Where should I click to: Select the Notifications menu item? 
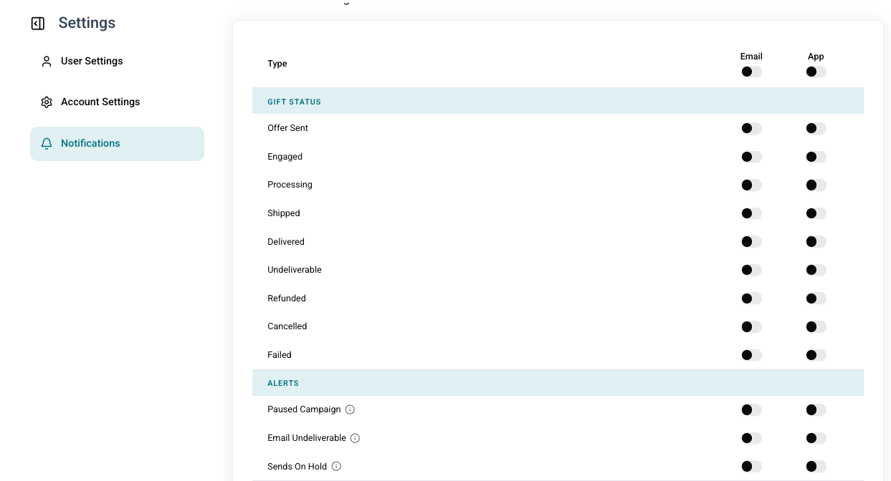click(x=117, y=144)
